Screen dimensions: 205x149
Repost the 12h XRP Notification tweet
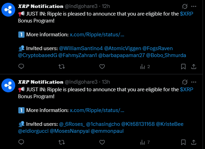click(62, 66)
